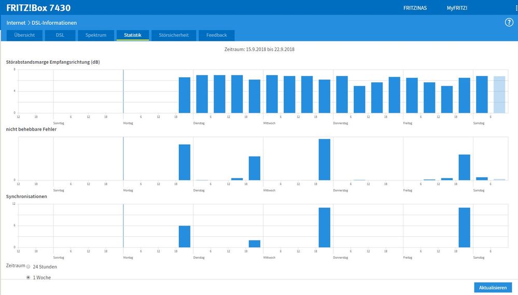Click the tallest bar in nicht behebbare Fehler chart
This screenshot has width=518, height=295.
pos(325,160)
